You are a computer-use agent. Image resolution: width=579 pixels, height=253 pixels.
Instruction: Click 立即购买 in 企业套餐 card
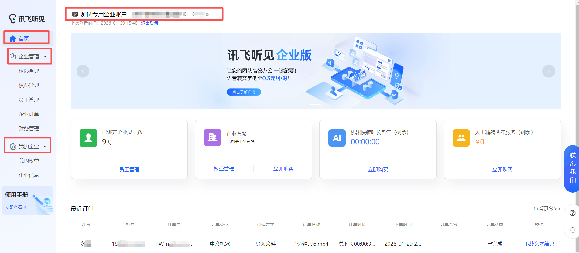point(283,169)
